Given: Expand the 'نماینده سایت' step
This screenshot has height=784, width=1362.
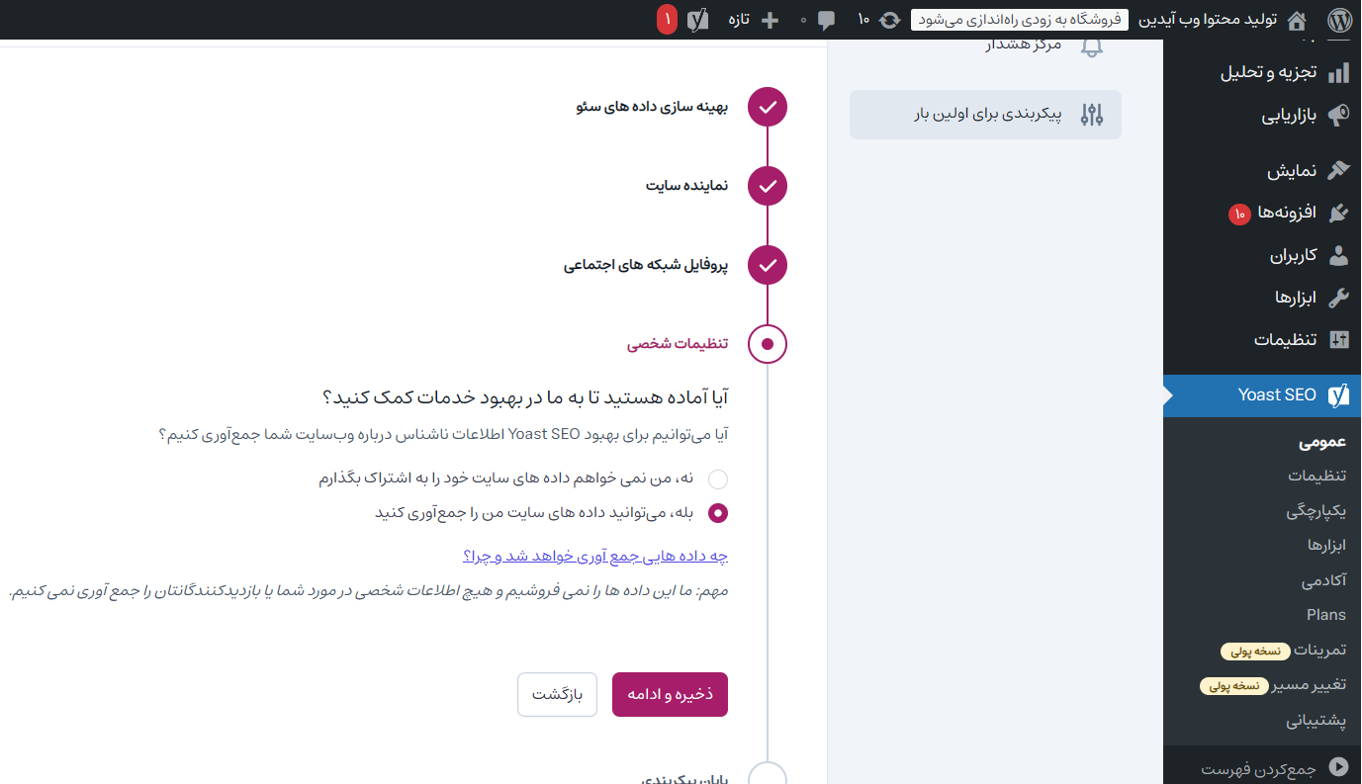Looking at the screenshot, I should click(687, 186).
